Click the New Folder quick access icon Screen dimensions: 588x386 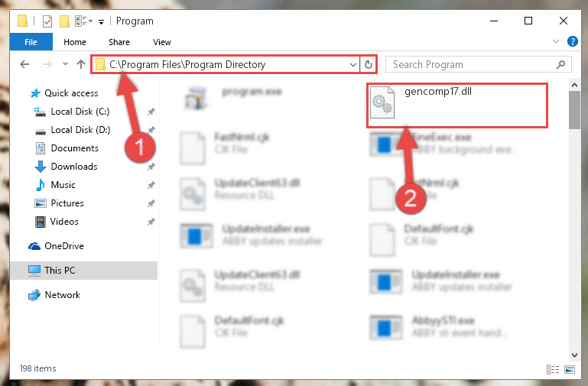[64, 21]
